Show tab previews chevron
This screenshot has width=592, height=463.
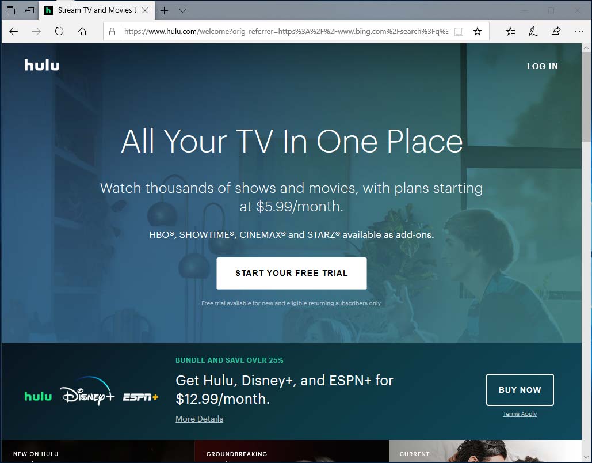tap(183, 10)
